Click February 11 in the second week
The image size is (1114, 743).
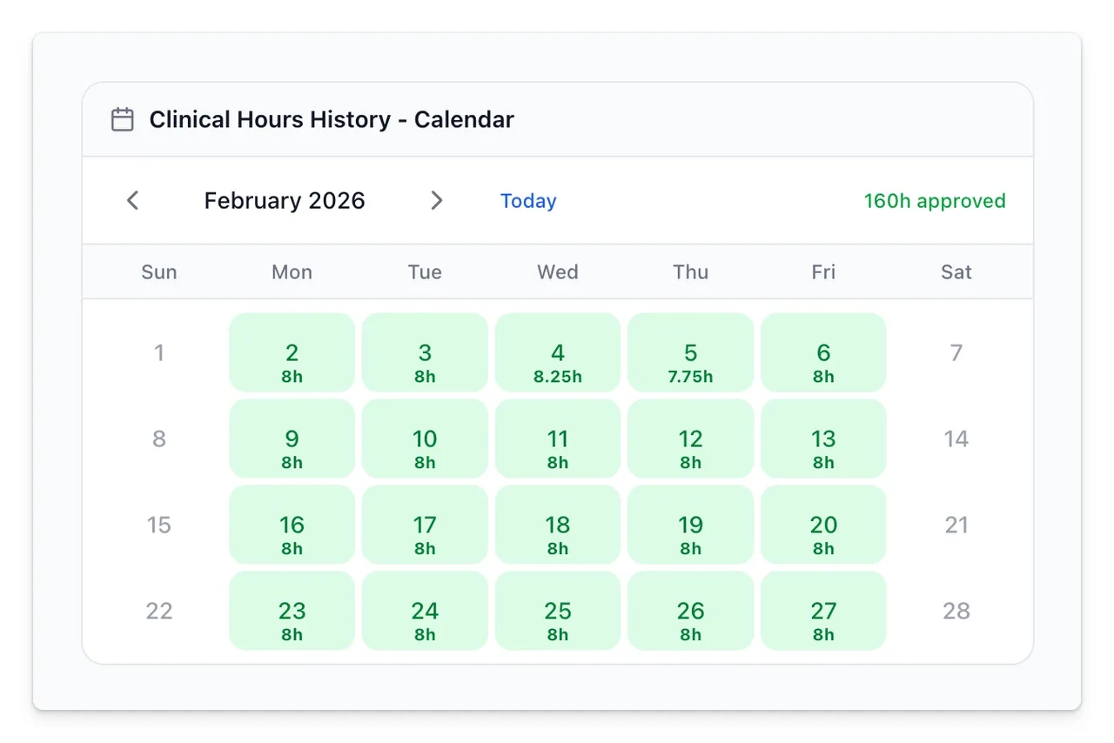[557, 438]
